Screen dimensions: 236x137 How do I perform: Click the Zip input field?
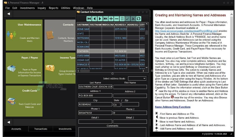(x=130, y=104)
